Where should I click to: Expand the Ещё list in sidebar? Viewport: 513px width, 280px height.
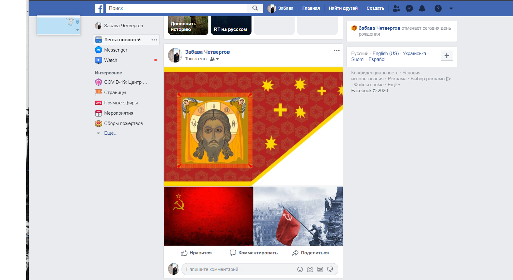coord(110,133)
